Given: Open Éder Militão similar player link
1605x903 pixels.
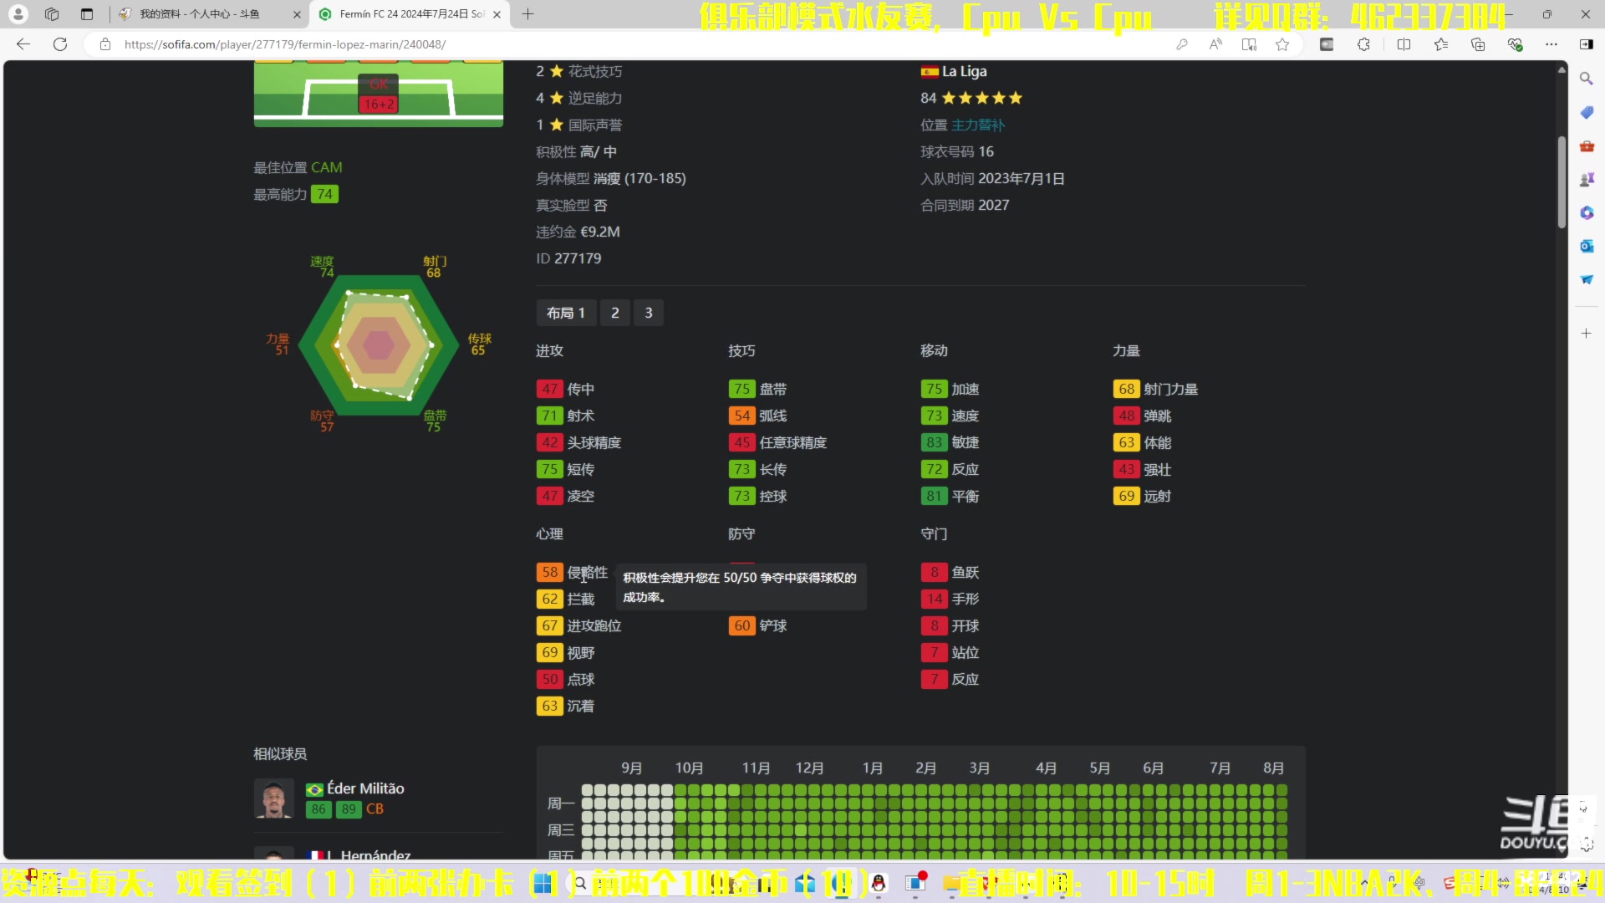Looking at the screenshot, I should coord(365,788).
